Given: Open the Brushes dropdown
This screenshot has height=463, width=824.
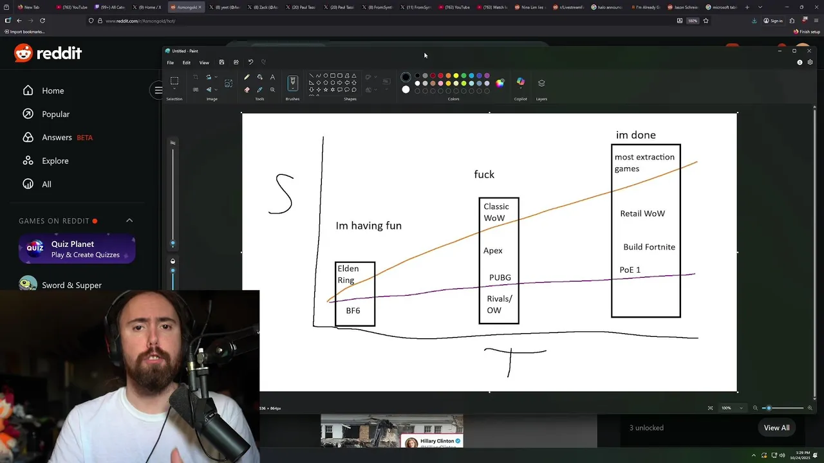Looking at the screenshot, I should 292,89.
